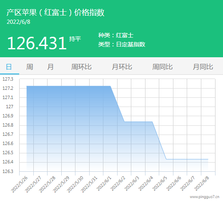Click the 126.431 index value
This screenshot has height=201, width=223.
pyautogui.click(x=37, y=43)
